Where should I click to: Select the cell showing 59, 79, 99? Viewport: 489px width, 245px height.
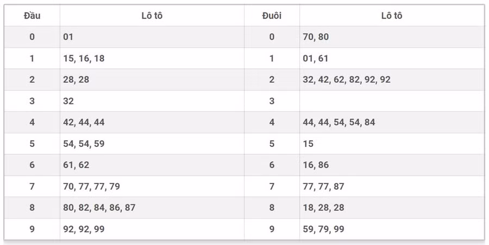pyautogui.click(x=323, y=229)
